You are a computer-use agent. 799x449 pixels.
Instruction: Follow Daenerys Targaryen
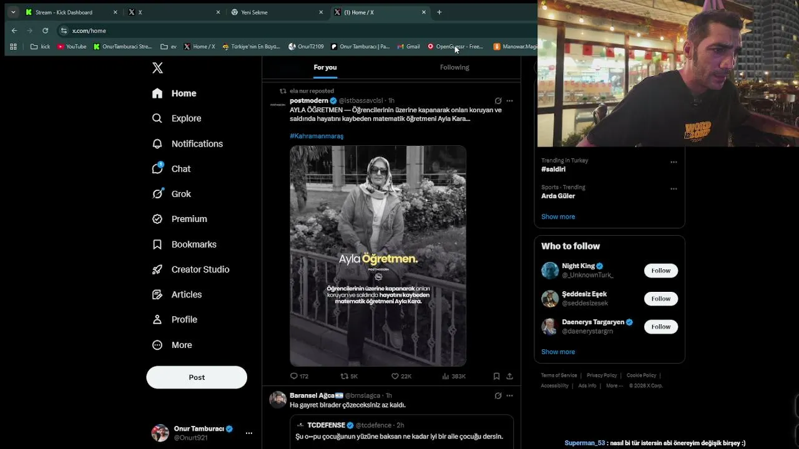click(x=660, y=327)
